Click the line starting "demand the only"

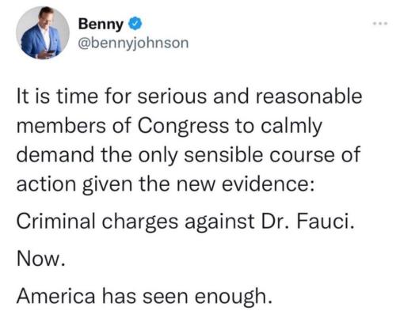pos(188,155)
